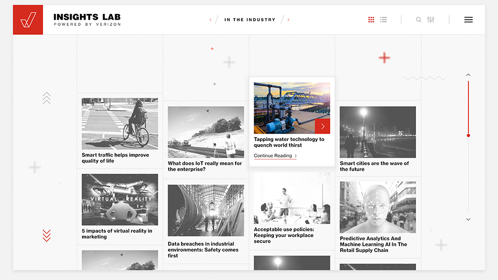Go to previous category with left arrow
Screen dimensions: 498x280
pyautogui.click(x=211, y=20)
